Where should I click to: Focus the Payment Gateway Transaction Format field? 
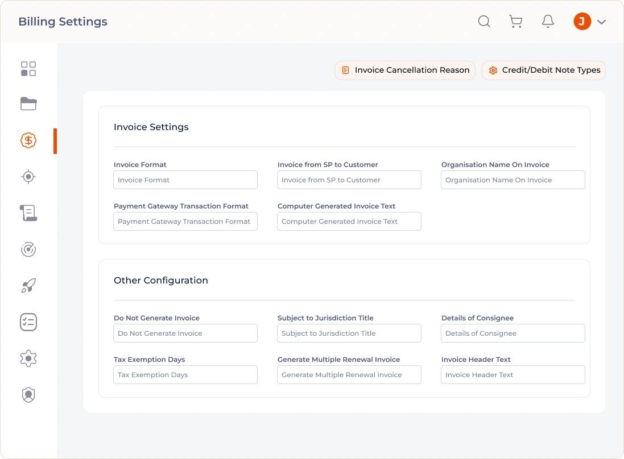coord(185,222)
